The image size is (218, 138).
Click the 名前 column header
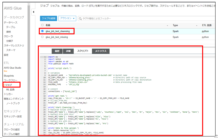(x=48, y=25)
